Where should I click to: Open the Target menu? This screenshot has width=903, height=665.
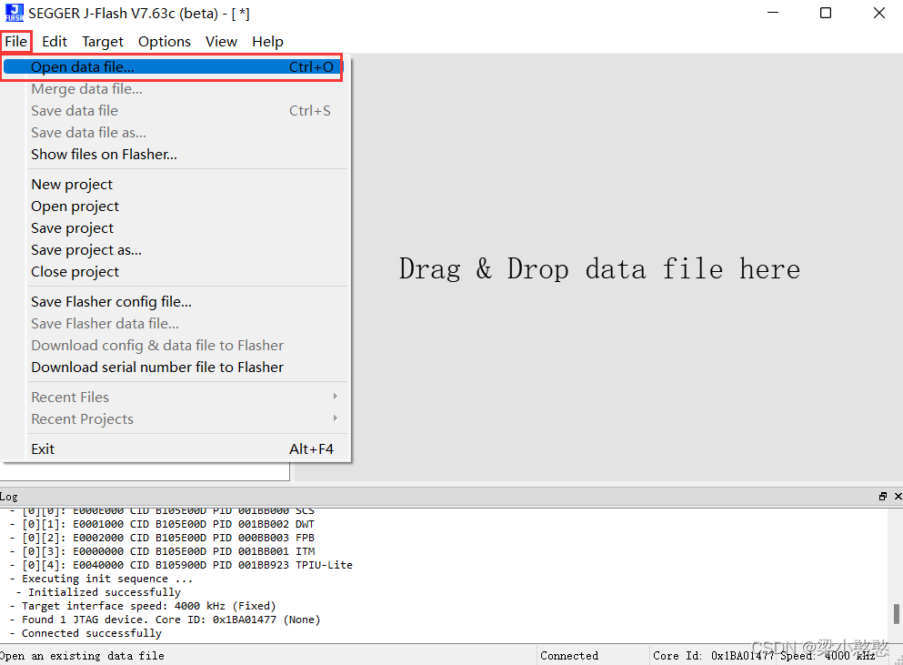click(103, 42)
